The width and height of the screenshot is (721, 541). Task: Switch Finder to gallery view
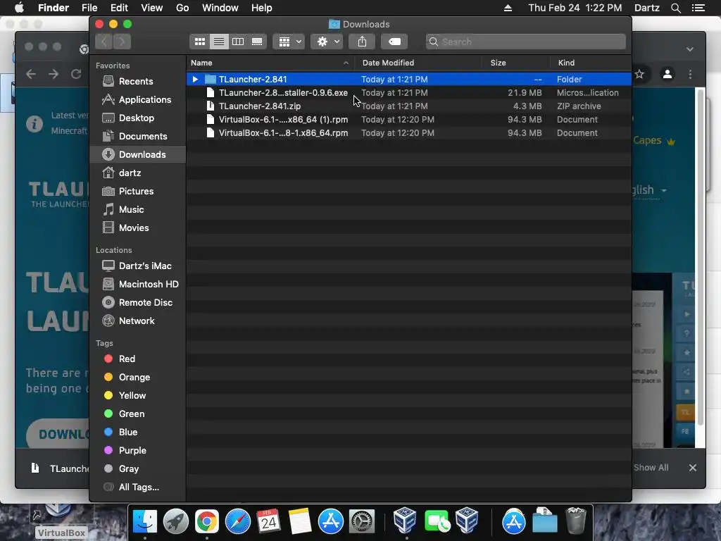(257, 42)
